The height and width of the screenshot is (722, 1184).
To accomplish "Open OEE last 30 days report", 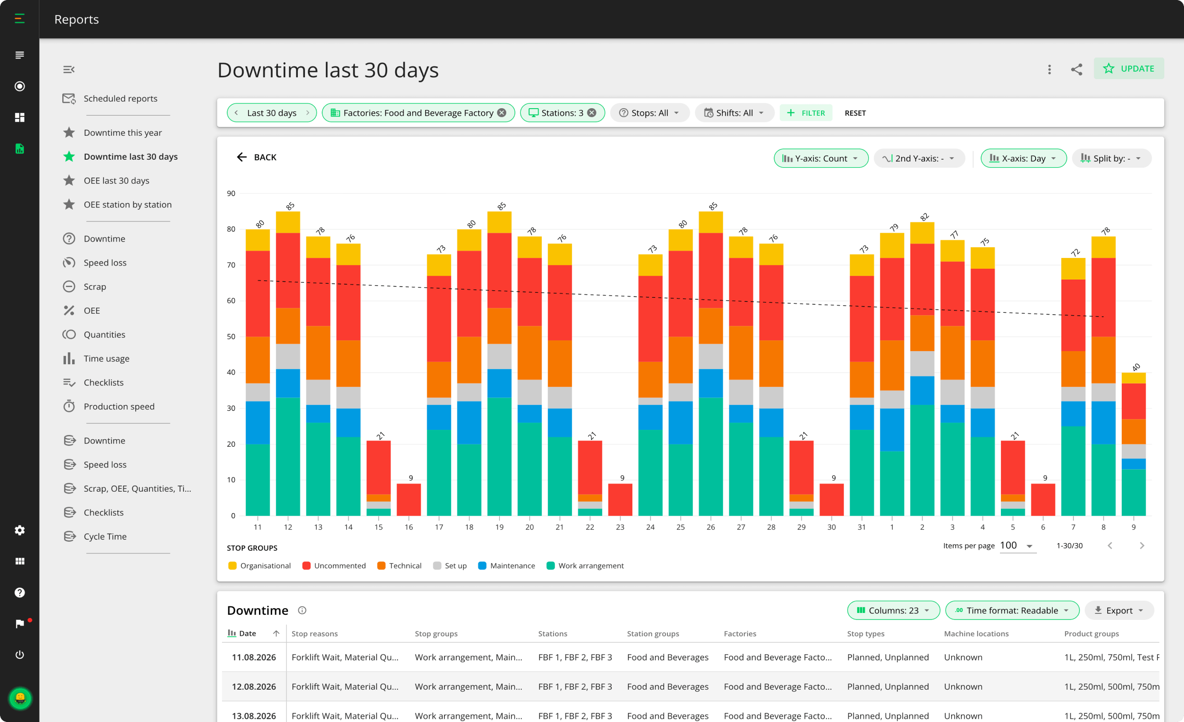I will pyautogui.click(x=116, y=181).
